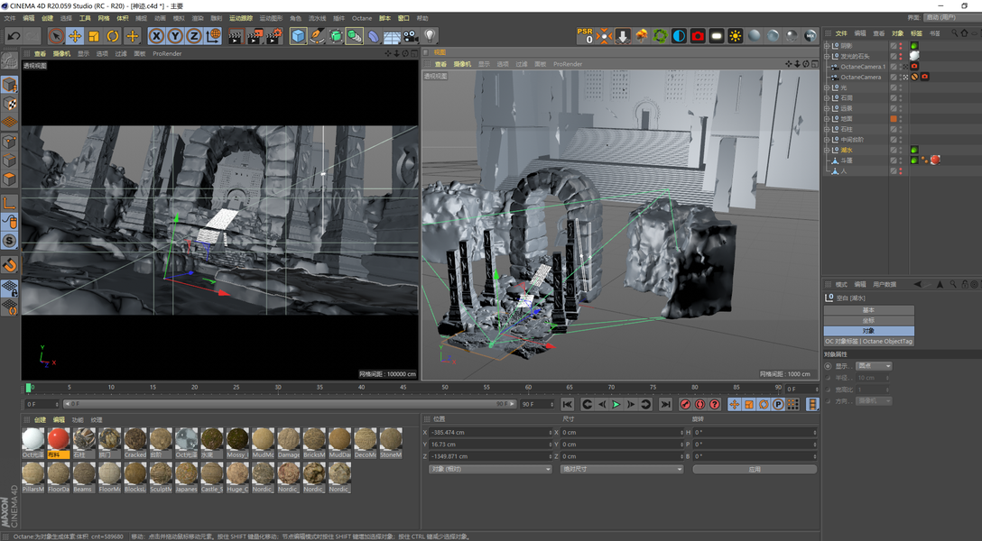982x541 pixels.
Task: Click frame 45 on timeline ruler
Action: pos(403,388)
